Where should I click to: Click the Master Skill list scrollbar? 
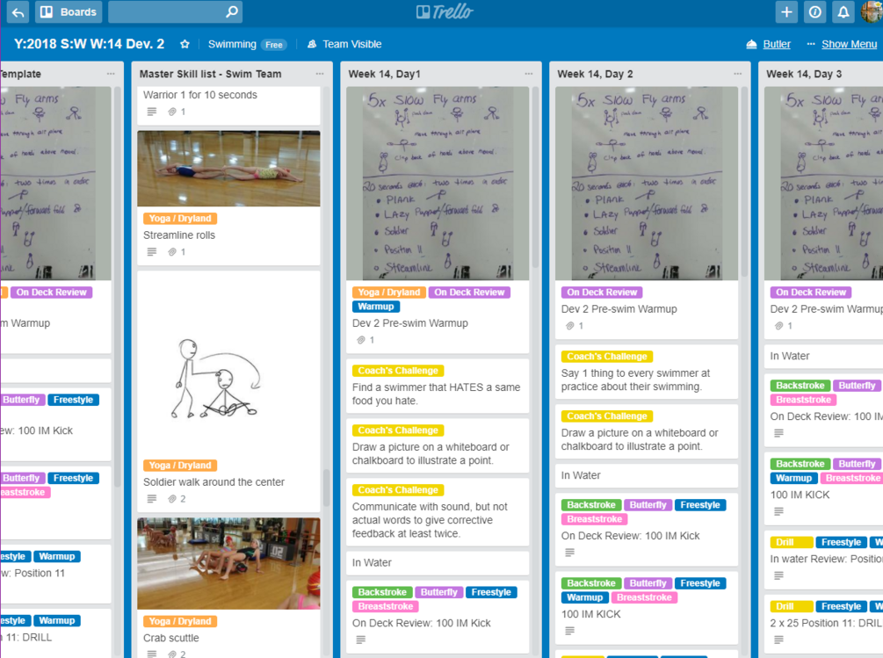pos(325,488)
